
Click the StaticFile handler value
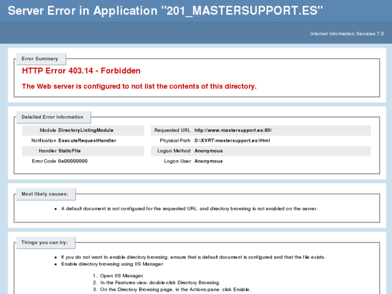click(69, 151)
